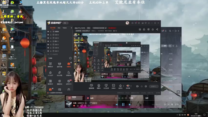Viewport: 208px width, 117px height.
Task: Switch to the middle scene tab beside 我的场景
Action: point(59,28)
